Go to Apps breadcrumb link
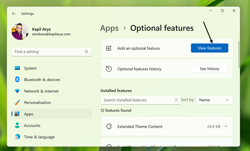 pyautogui.click(x=109, y=28)
